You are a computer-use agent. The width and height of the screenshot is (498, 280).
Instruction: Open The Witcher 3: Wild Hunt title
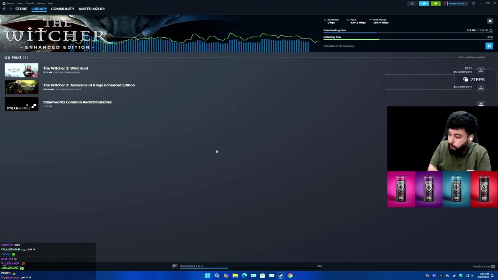click(x=66, y=68)
